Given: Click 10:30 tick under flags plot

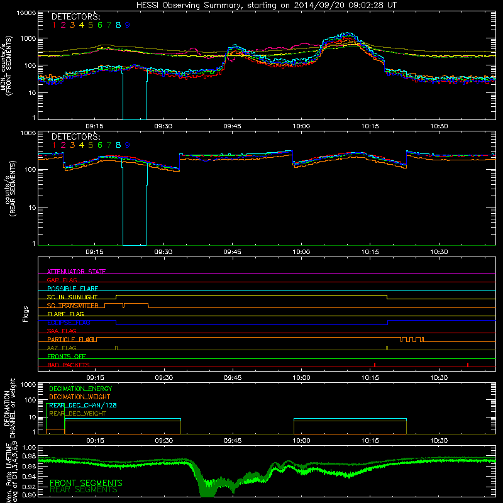Looking at the screenshot, I should tap(439, 377).
